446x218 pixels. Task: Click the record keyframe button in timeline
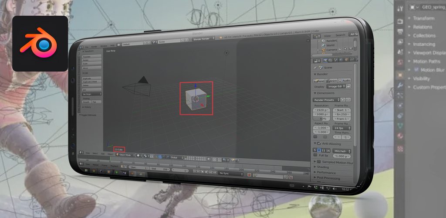tap(249, 174)
